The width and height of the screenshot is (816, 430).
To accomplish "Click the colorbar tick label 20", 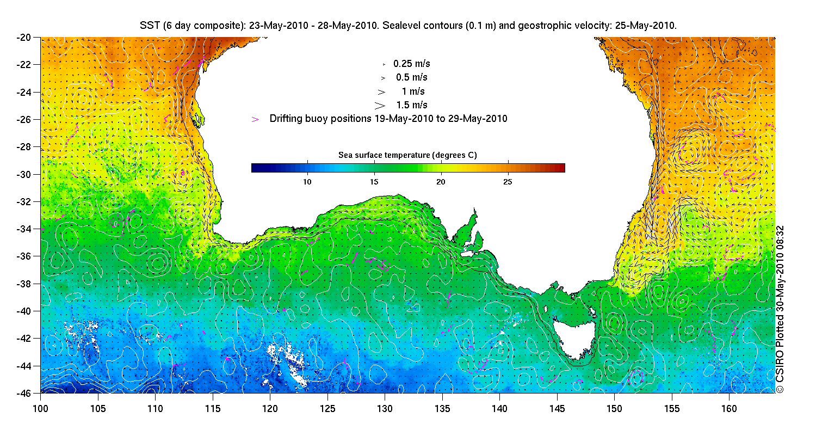I will [441, 181].
